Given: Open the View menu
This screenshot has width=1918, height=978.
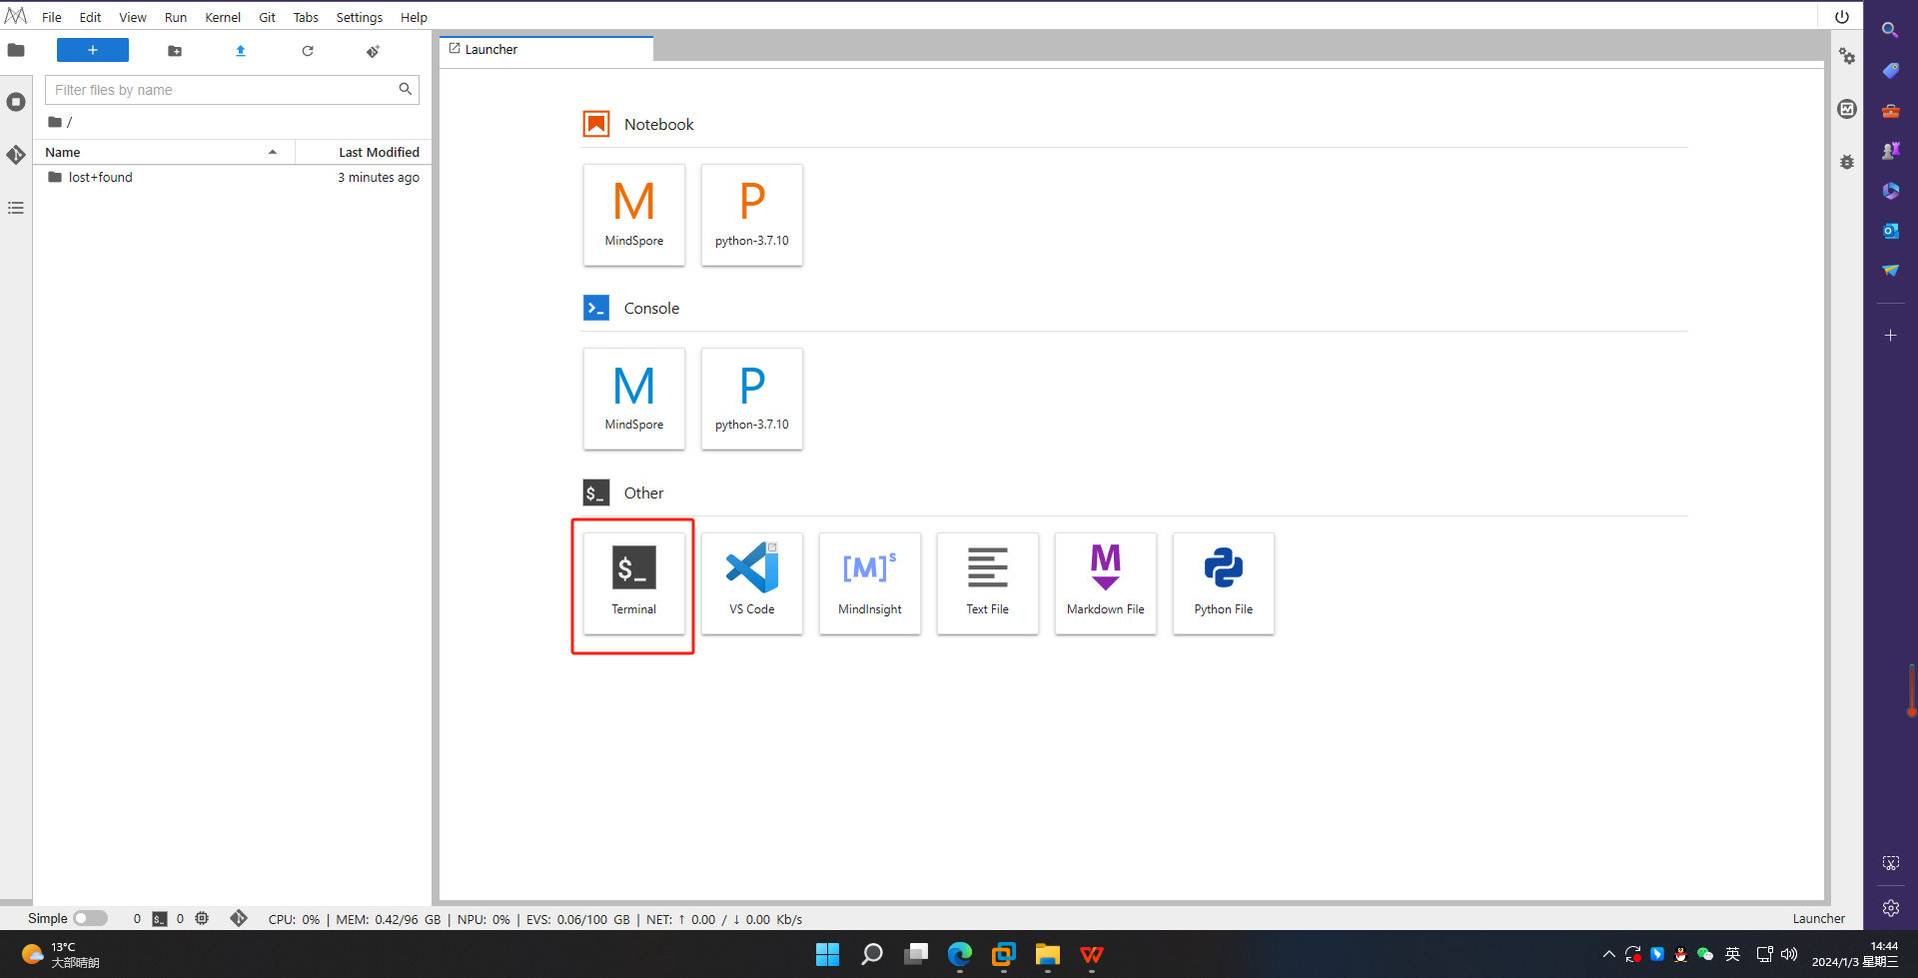Looking at the screenshot, I should (133, 17).
